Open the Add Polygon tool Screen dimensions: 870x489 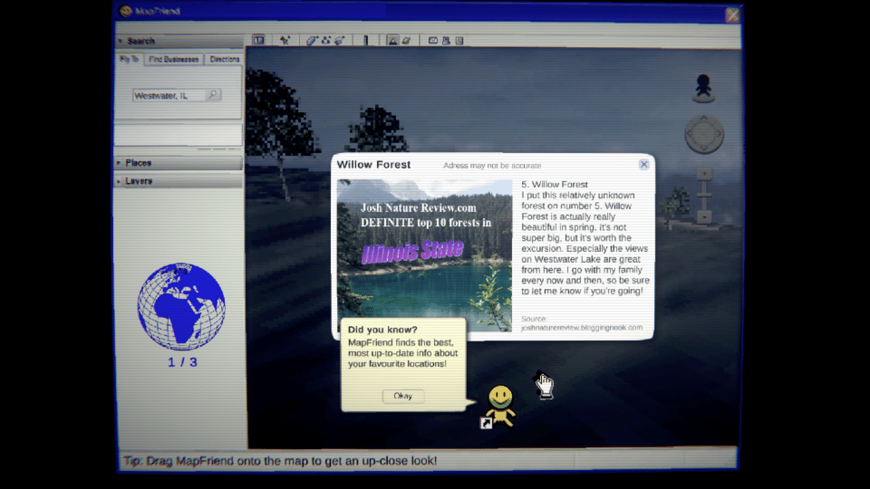coord(311,40)
